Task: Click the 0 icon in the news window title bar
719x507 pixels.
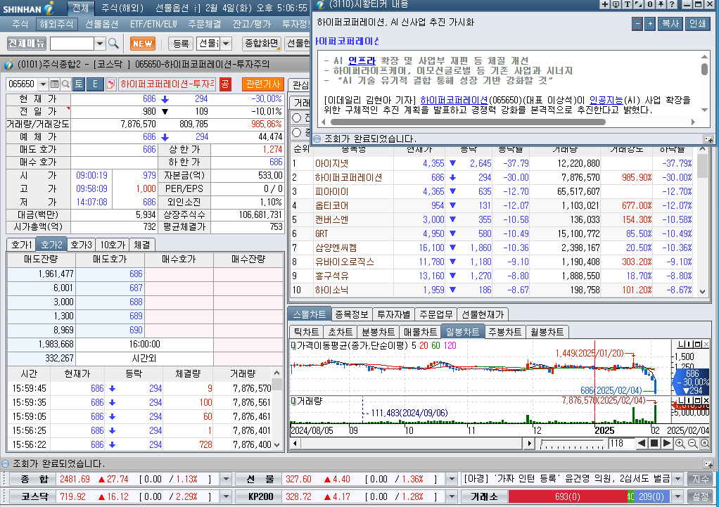Action: [650, 4]
